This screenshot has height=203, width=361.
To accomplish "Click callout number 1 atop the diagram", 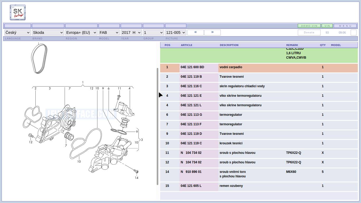I will (83, 82).
